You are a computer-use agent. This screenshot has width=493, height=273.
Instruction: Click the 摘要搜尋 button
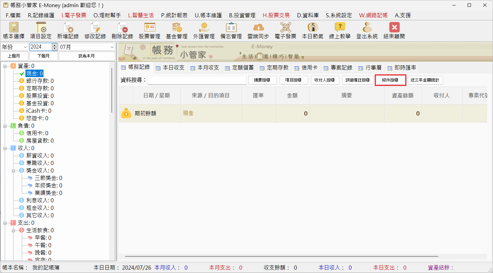coord(263,80)
